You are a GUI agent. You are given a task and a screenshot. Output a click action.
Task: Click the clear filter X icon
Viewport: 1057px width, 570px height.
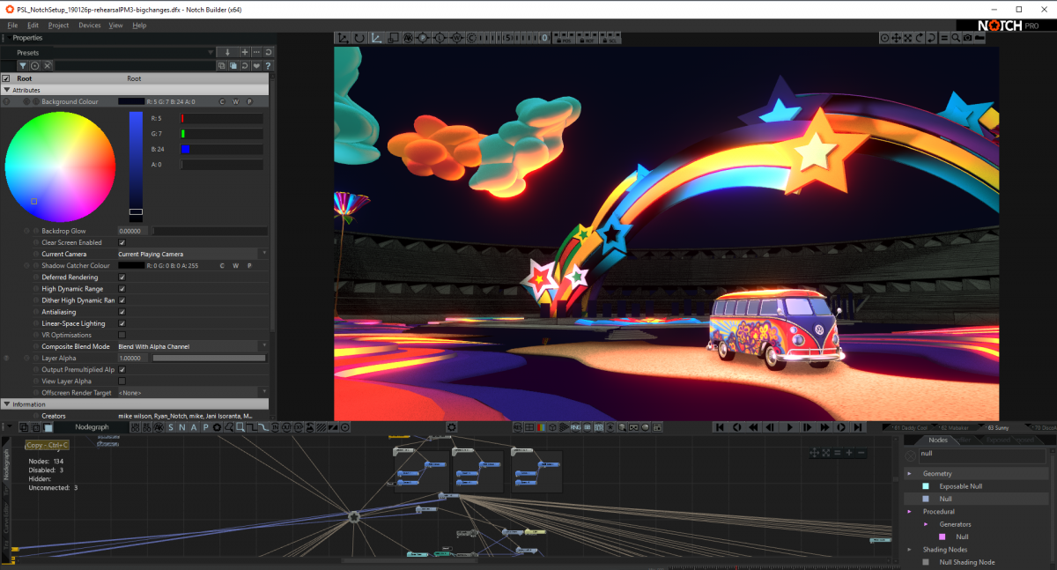pos(48,66)
